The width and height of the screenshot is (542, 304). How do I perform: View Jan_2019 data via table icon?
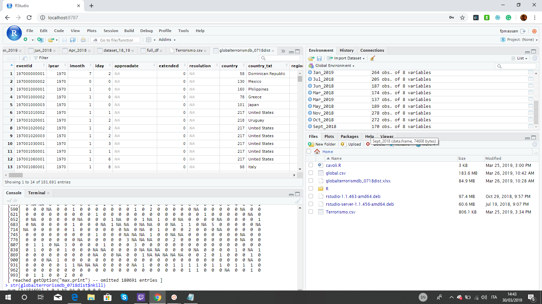click(x=530, y=73)
